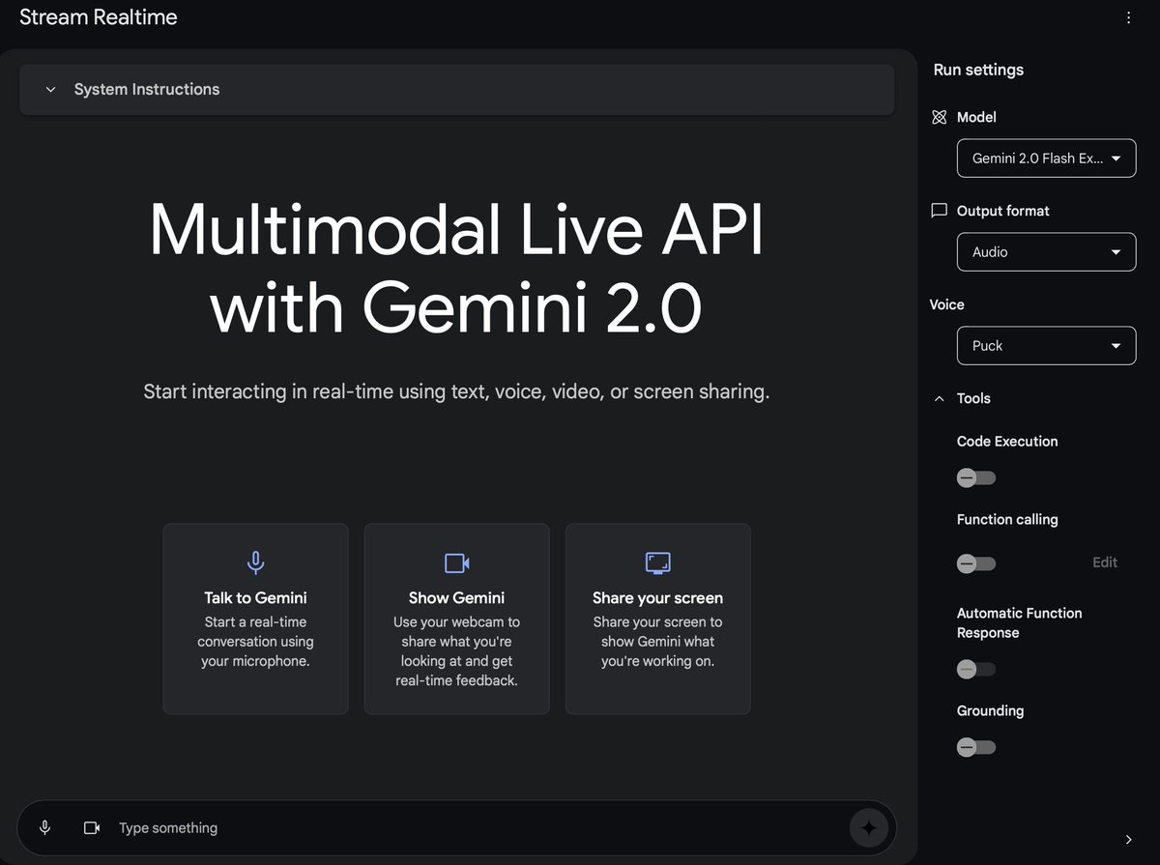The image size is (1160, 865).
Task: Click the microphone icon in the input bar
Action: coord(44,828)
